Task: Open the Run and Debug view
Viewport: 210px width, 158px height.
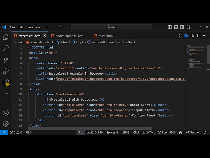Action: click(x=6, y=71)
